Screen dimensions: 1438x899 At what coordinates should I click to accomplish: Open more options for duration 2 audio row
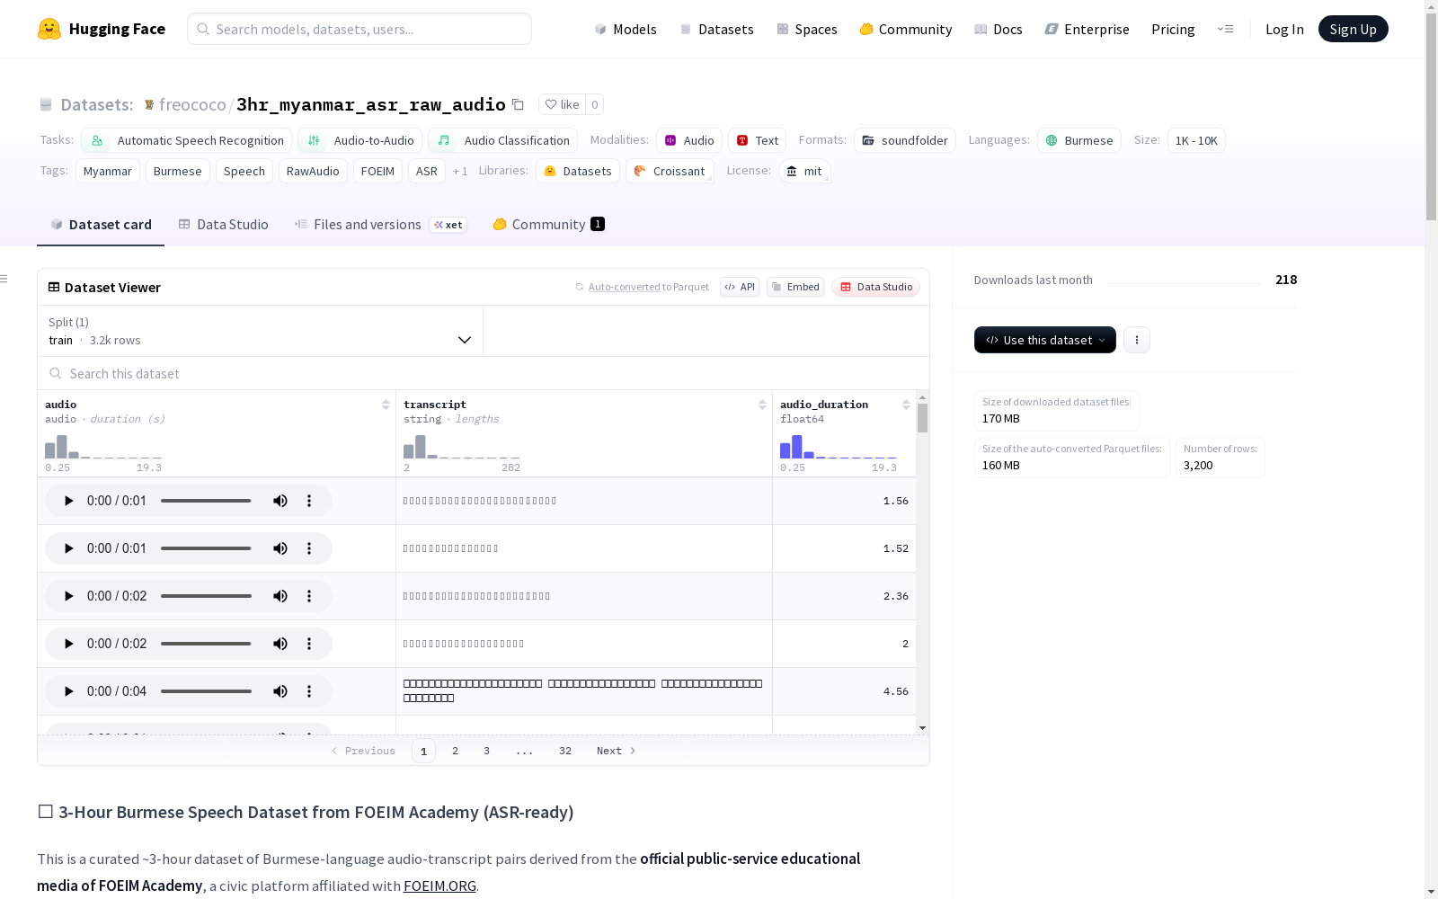pyautogui.click(x=309, y=644)
